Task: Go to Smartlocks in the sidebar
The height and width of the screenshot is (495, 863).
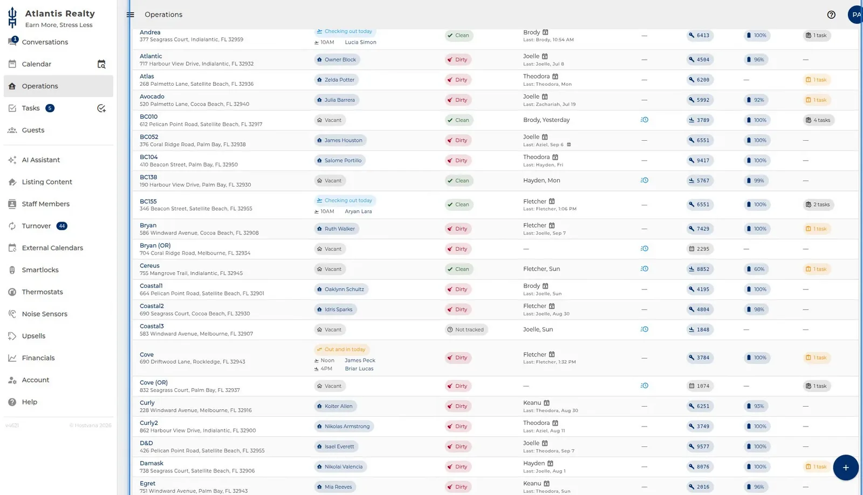Action: [x=40, y=270]
